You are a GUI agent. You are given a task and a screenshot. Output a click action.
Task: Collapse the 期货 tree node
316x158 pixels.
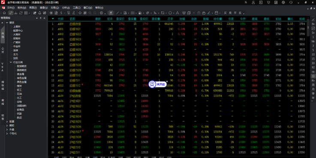point(7,23)
